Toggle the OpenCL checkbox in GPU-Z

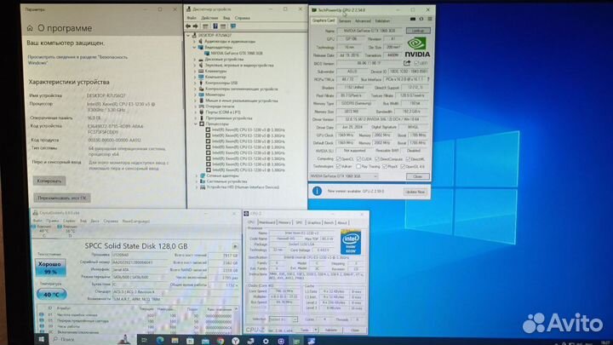point(338,159)
